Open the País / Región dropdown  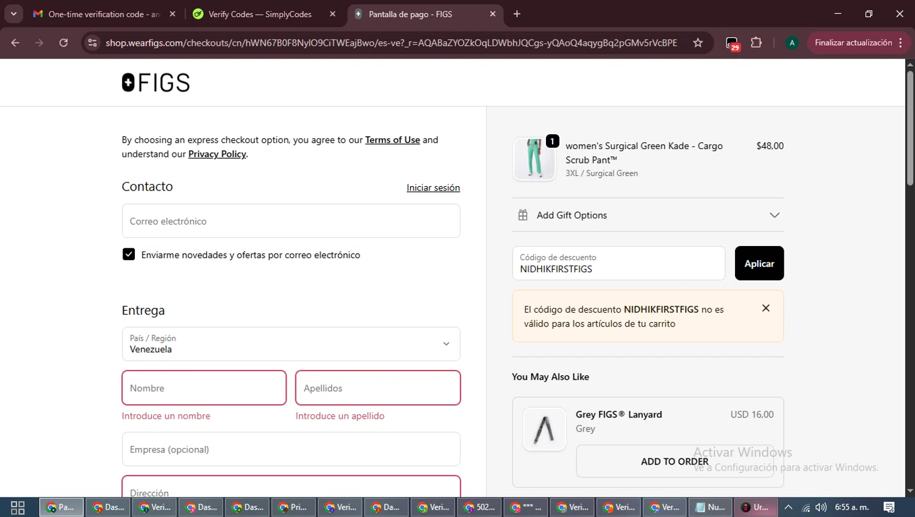click(291, 344)
